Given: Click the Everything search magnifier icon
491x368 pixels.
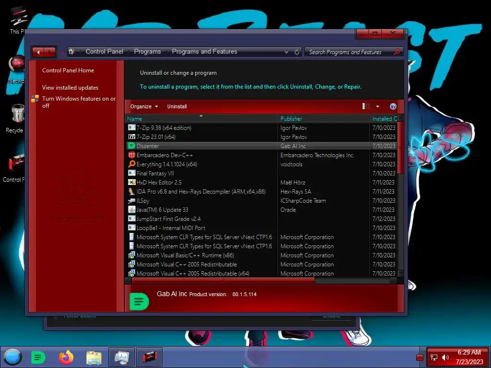Looking at the screenshot, I should pos(131,164).
